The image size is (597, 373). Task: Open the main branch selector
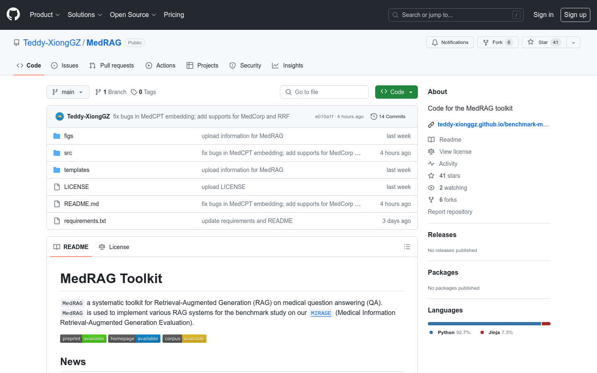(68, 92)
